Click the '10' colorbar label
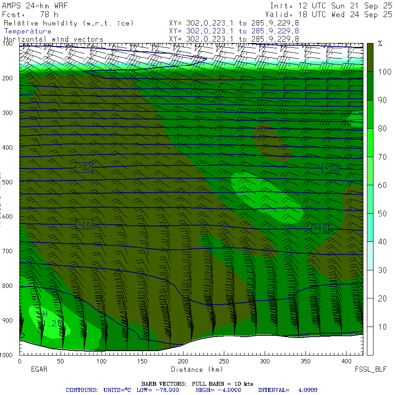The image size is (395, 395). [x=382, y=327]
